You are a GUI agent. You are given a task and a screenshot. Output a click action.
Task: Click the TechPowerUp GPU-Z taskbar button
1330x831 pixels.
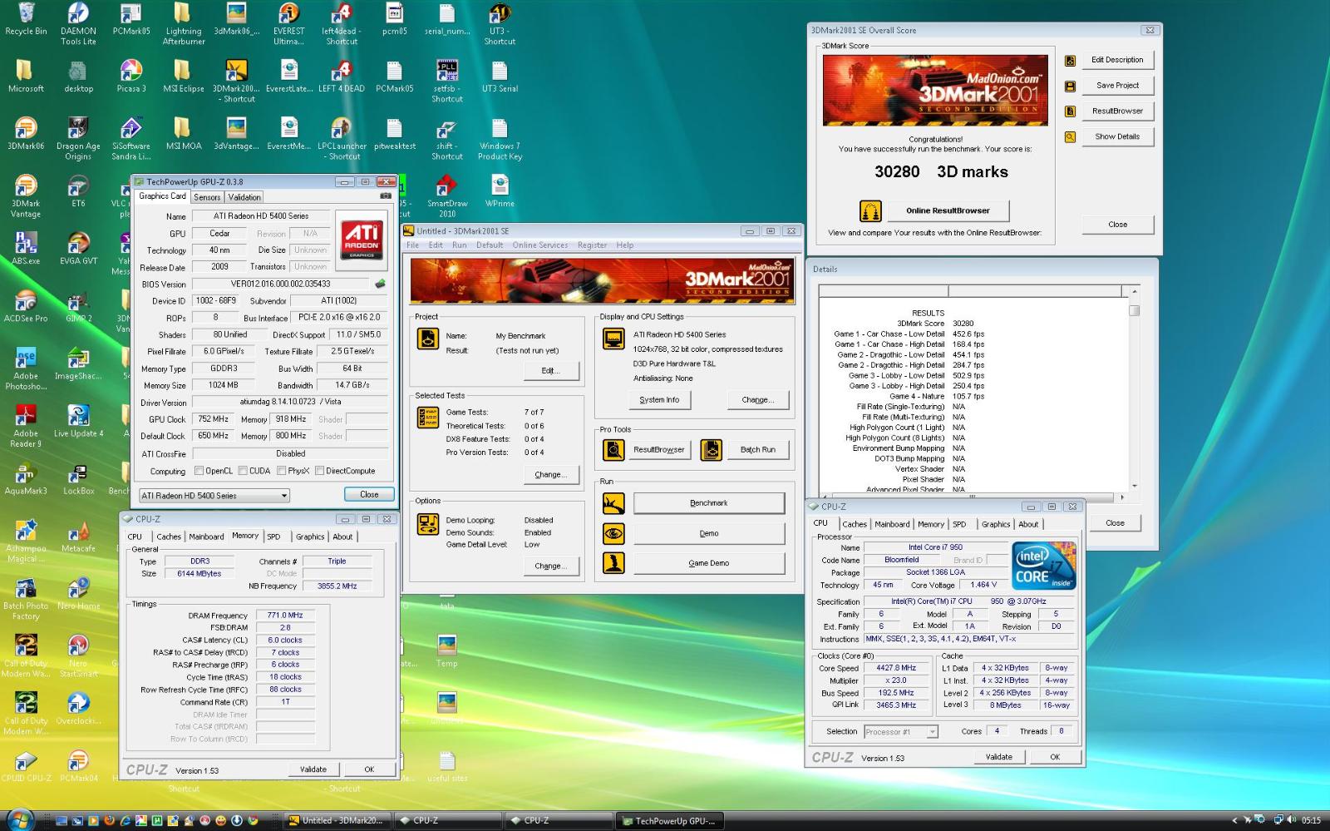670,820
